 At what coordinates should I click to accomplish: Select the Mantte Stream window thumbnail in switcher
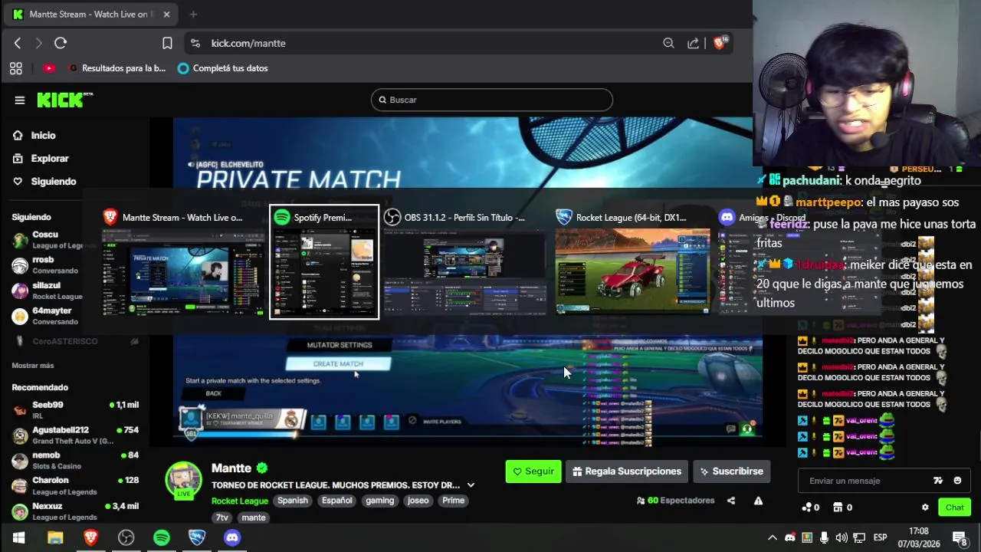tap(182, 262)
